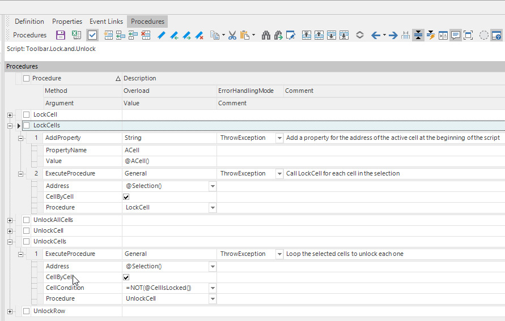Click the Cut scissors icon
This screenshot has height=321, width=505.
point(232,35)
